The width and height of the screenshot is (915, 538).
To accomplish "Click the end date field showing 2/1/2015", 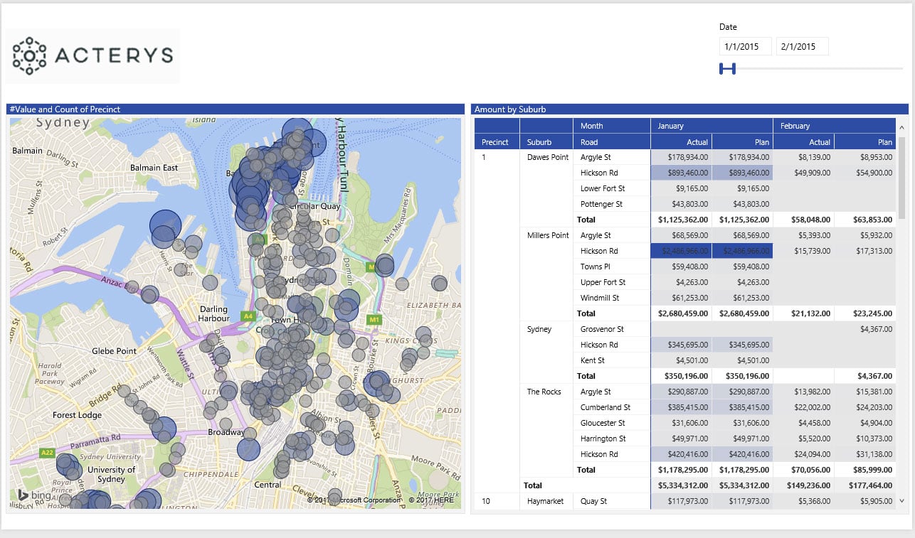I will 802,47.
